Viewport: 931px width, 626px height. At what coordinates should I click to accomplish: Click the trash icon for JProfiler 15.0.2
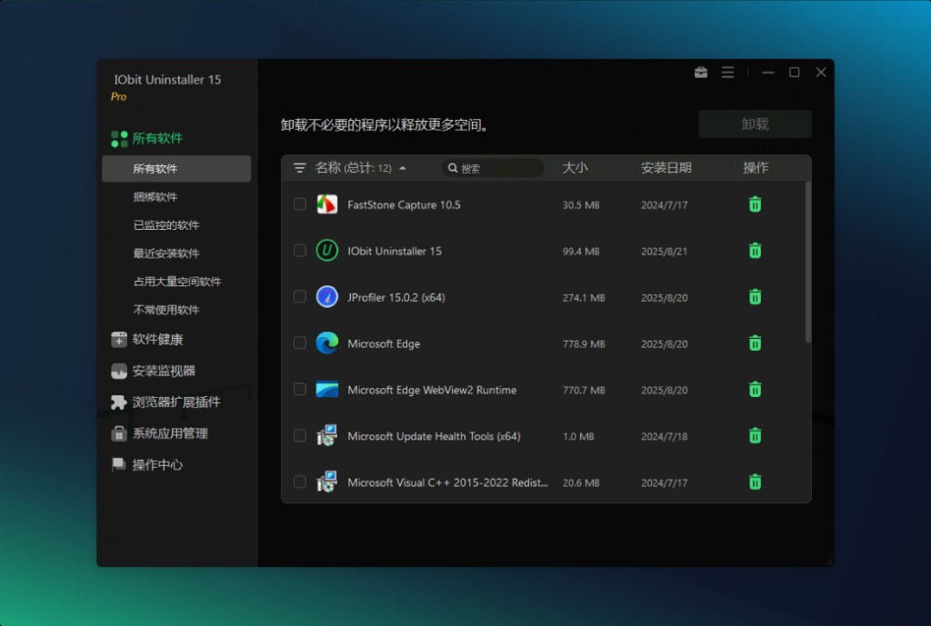coord(755,297)
